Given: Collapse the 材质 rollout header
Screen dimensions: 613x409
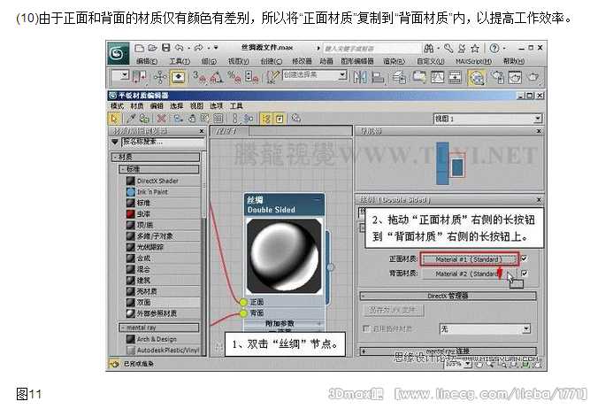Looking at the screenshot, I should click(156, 157).
